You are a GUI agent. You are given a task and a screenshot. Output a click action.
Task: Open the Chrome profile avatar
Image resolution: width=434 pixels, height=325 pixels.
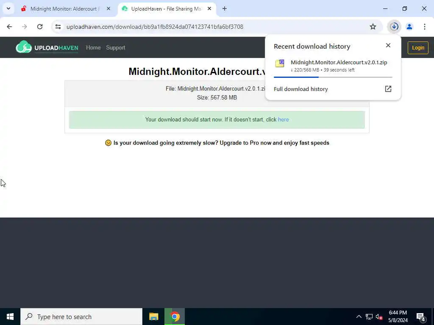[x=409, y=27]
